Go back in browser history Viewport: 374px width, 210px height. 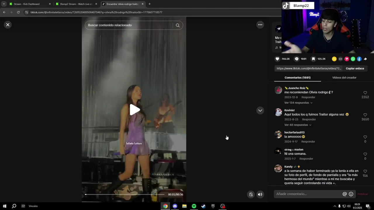[x=4, y=12]
